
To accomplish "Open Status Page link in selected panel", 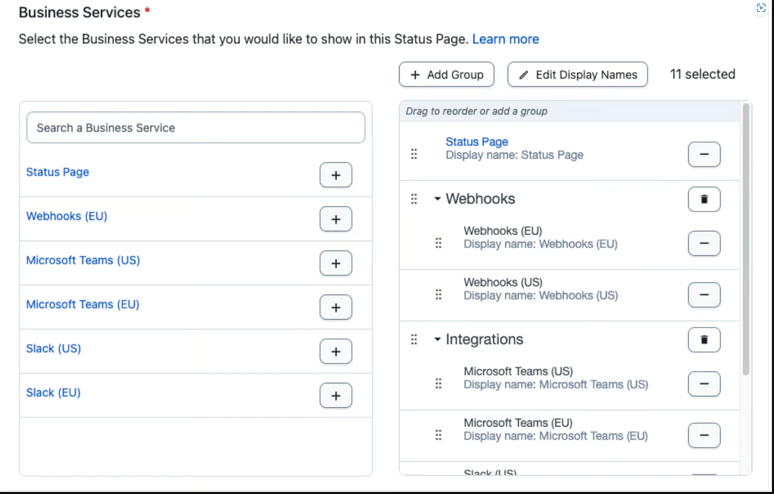I will click(476, 142).
